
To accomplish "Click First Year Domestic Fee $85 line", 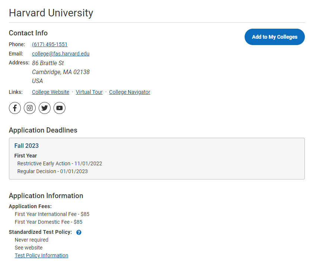I will [x=48, y=222].
